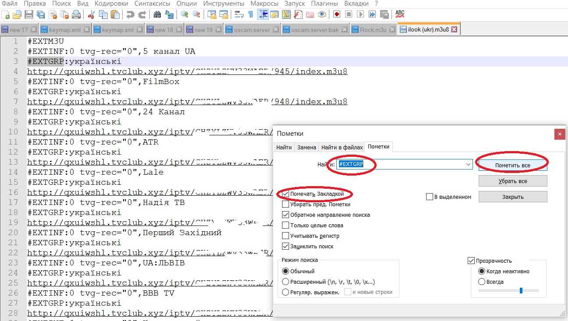Click the stop macro recording icon
Screen dimensions: 568x321
pyautogui.click(x=349, y=14)
